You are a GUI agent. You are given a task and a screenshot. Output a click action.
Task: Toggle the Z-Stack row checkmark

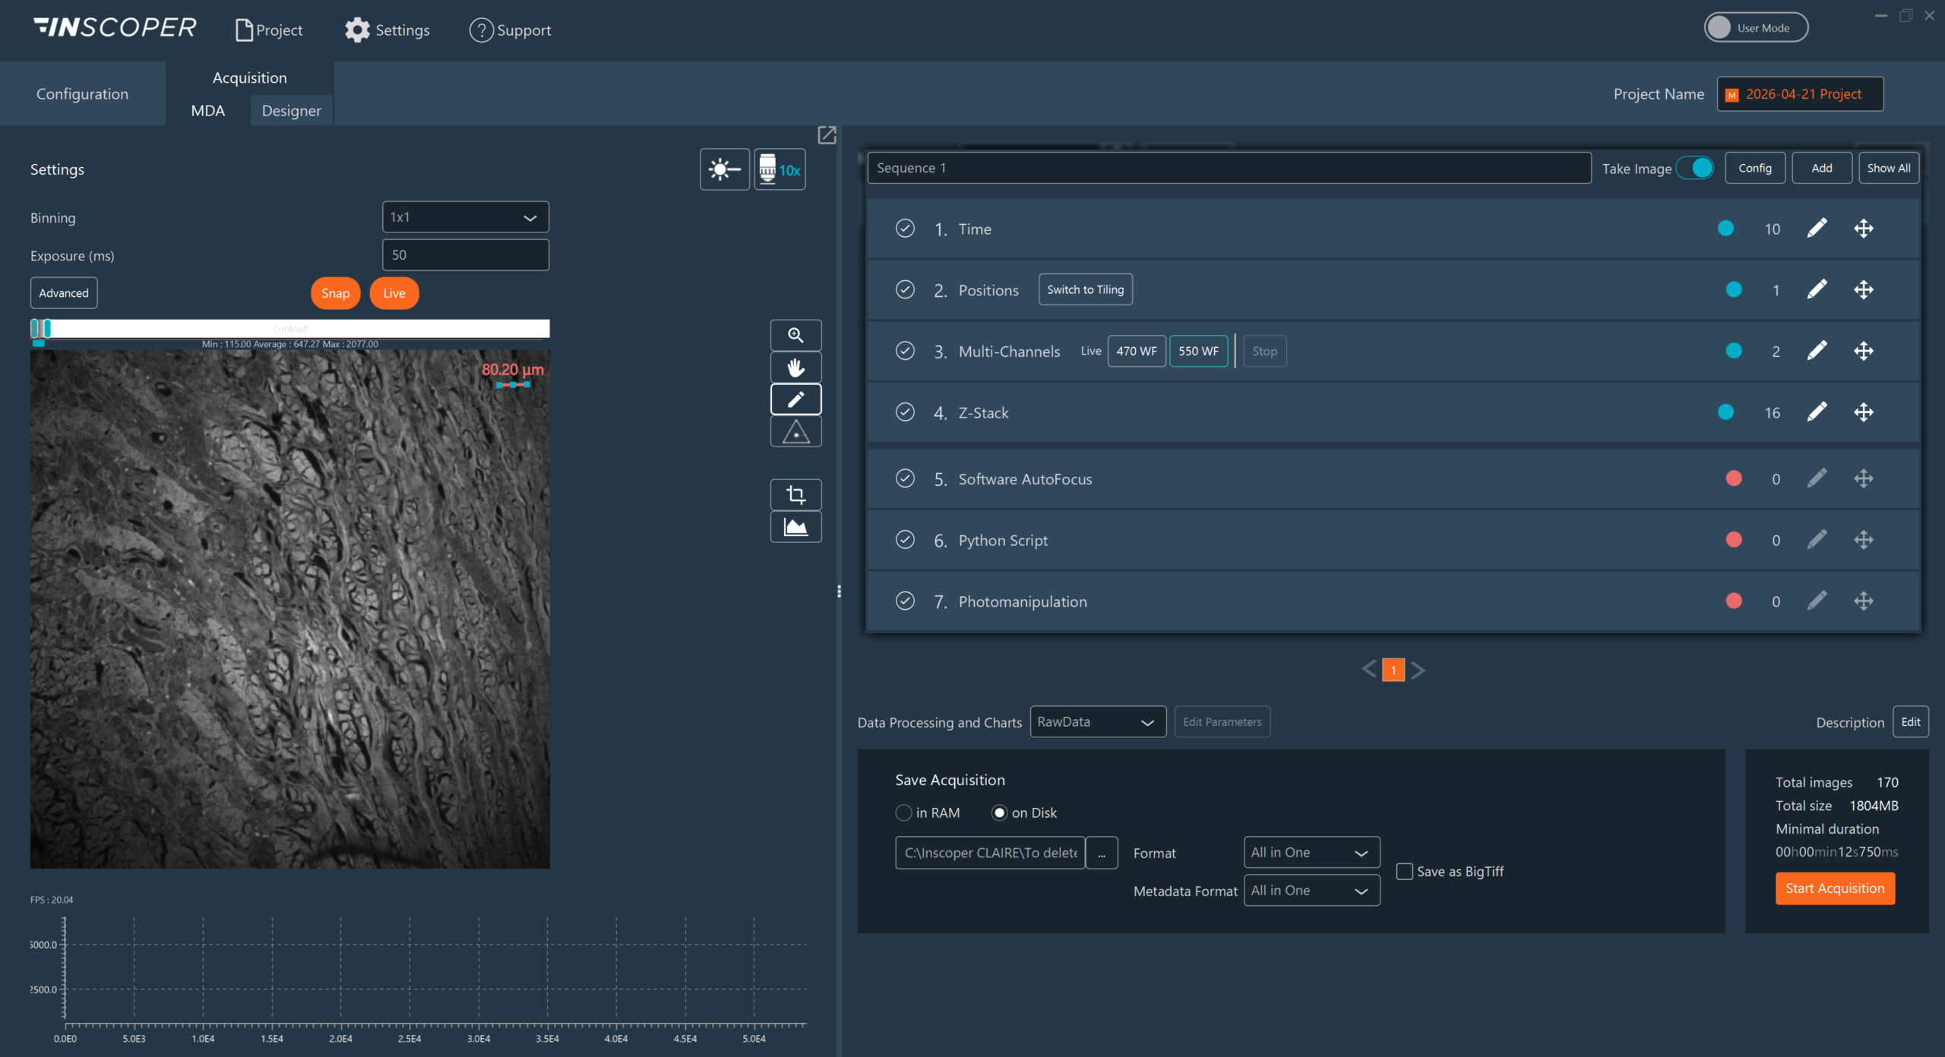coord(905,412)
